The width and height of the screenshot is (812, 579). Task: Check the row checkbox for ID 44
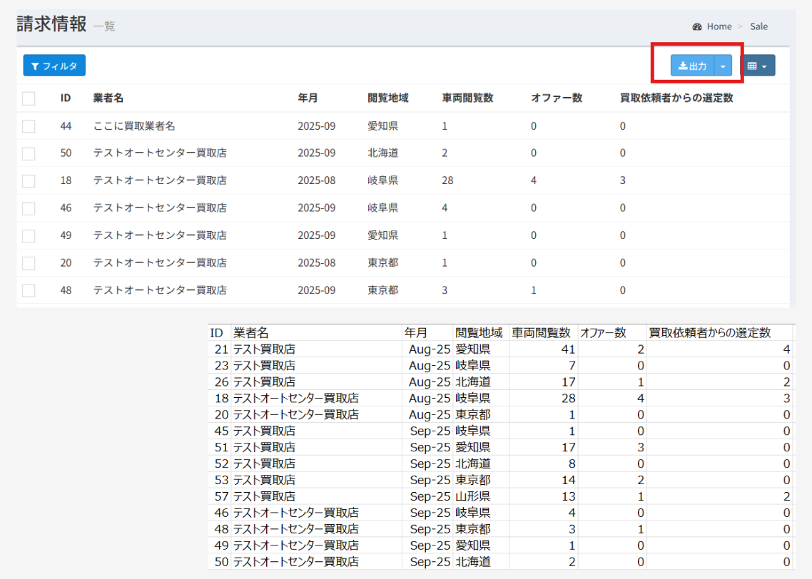(x=29, y=126)
